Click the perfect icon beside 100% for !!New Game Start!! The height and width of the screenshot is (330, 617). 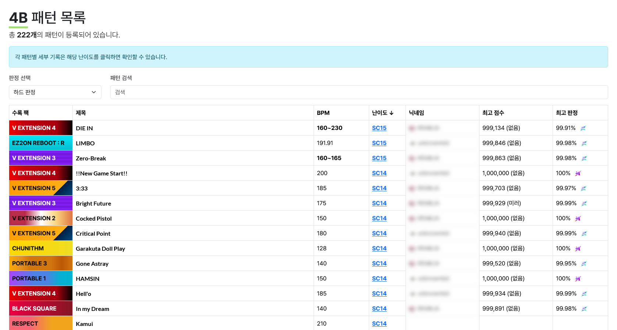578,173
